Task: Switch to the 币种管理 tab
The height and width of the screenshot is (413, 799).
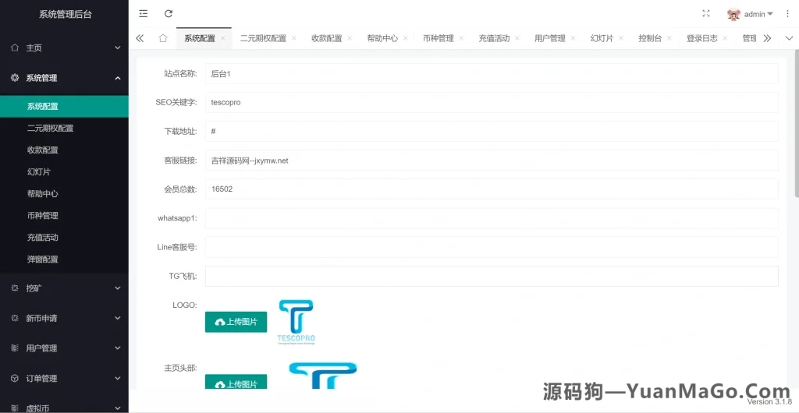Action: pos(439,38)
